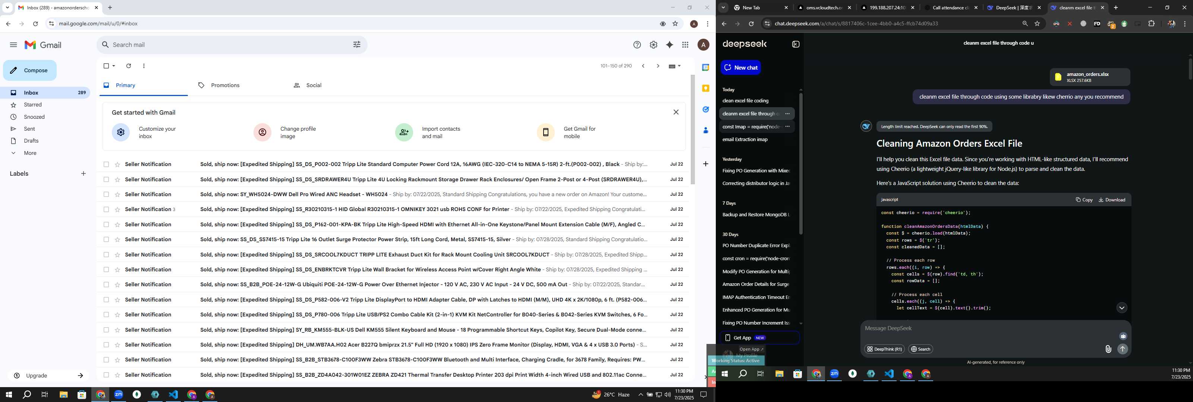Open Google Calendar side panel icon
The width and height of the screenshot is (1193, 402).
pyautogui.click(x=705, y=67)
